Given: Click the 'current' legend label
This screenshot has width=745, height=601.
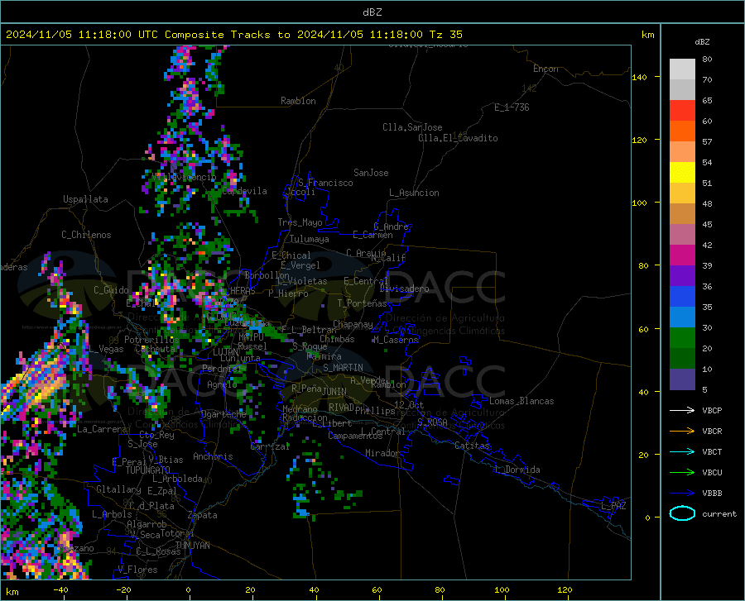Looking at the screenshot, I should click(x=719, y=513).
